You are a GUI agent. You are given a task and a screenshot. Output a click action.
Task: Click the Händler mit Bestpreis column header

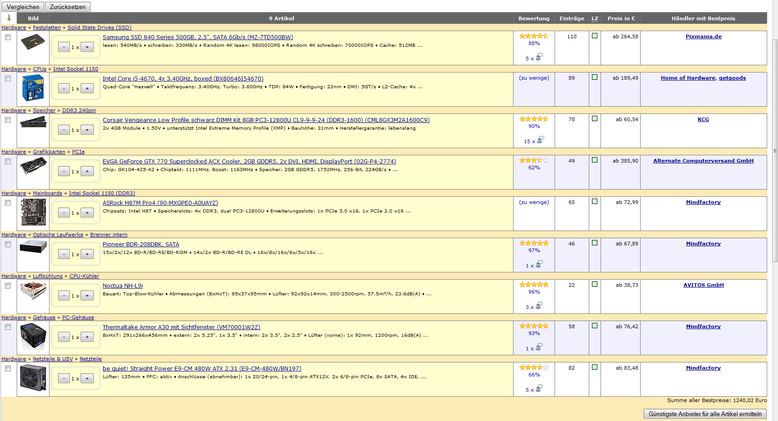pos(703,18)
